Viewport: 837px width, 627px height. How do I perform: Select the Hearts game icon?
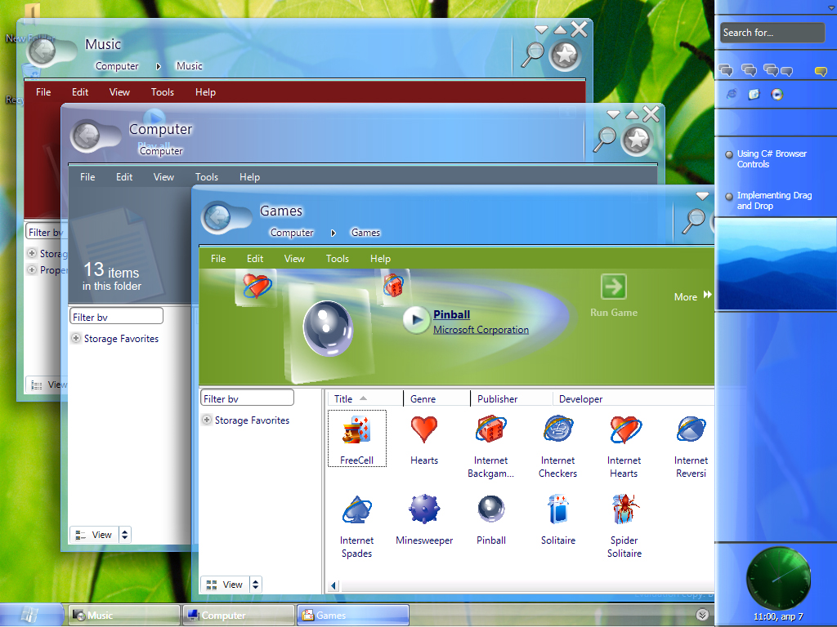coord(424,429)
